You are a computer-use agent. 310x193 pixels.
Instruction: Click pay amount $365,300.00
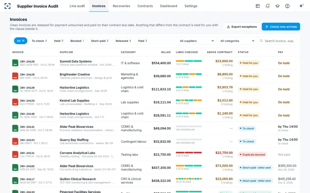(287, 166)
